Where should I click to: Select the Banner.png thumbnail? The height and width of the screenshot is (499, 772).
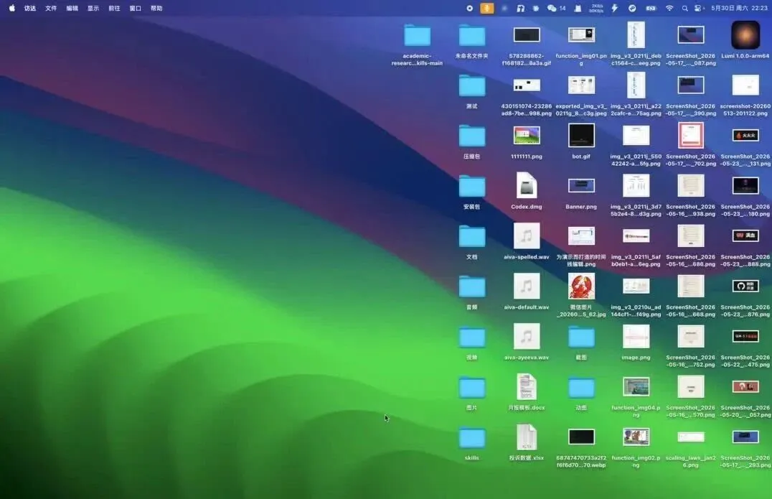(x=581, y=186)
